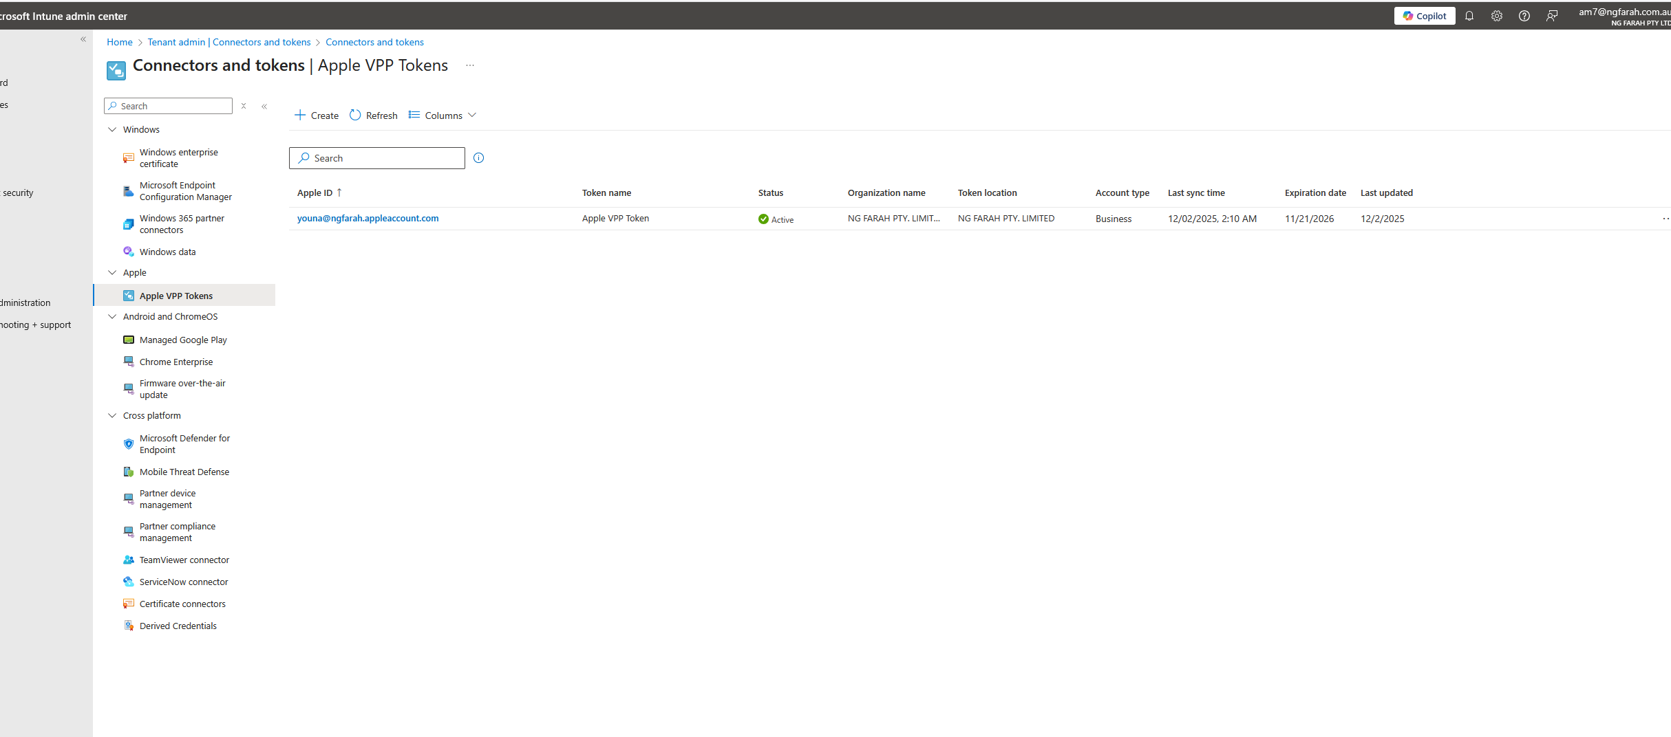Select Managed Google Play in sidebar
1671x737 pixels.
[x=183, y=340]
